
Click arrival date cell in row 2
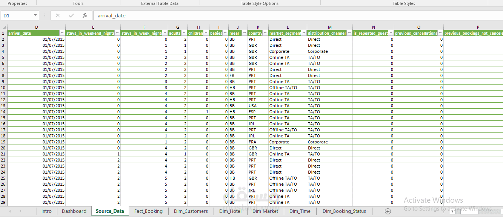(36, 39)
